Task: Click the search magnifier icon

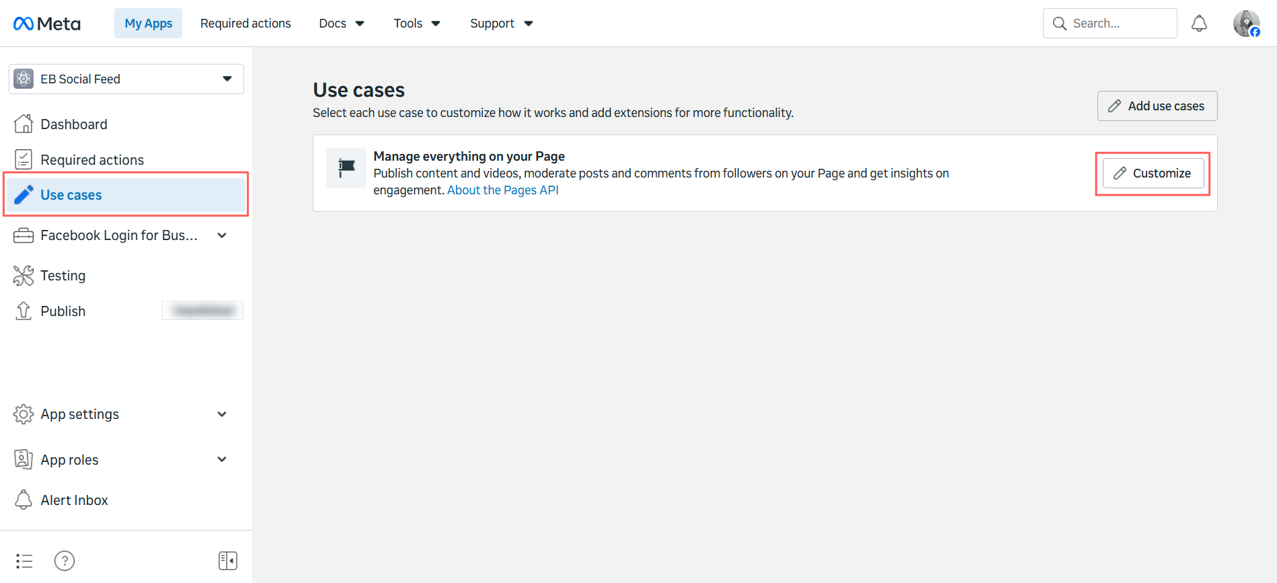Action: click(x=1060, y=24)
